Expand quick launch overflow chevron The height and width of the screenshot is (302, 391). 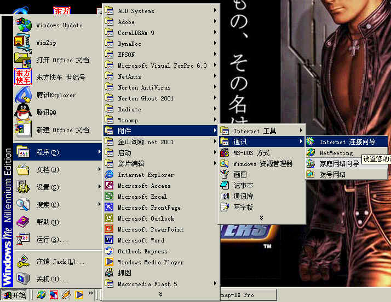point(90,293)
